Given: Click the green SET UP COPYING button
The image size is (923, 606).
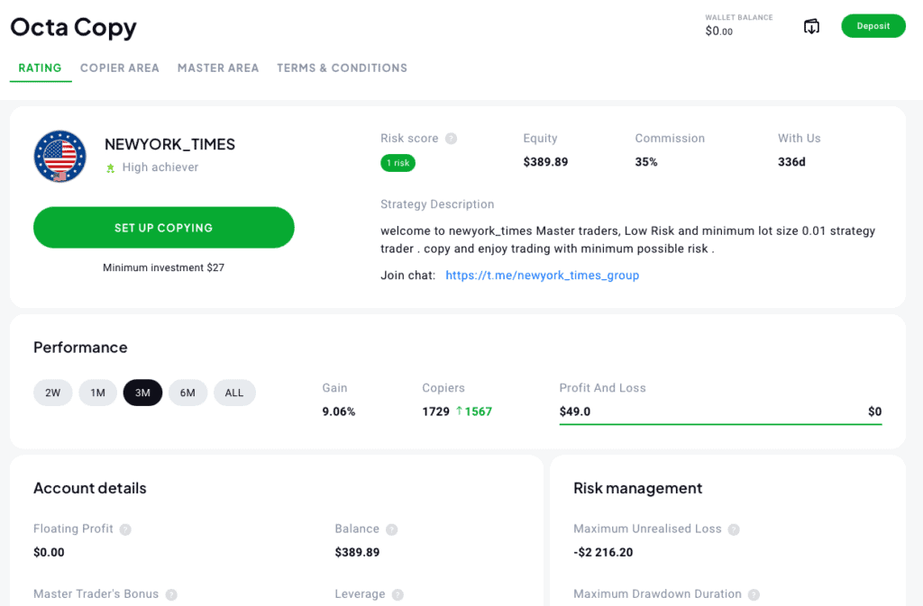Looking at the screenshot, I should [x=163, y=227].
